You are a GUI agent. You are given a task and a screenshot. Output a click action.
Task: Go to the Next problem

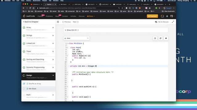pos(76,22)
